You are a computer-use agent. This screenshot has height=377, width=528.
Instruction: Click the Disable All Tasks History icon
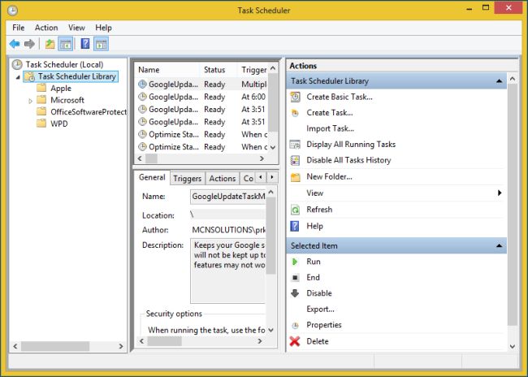click(295, 160)
